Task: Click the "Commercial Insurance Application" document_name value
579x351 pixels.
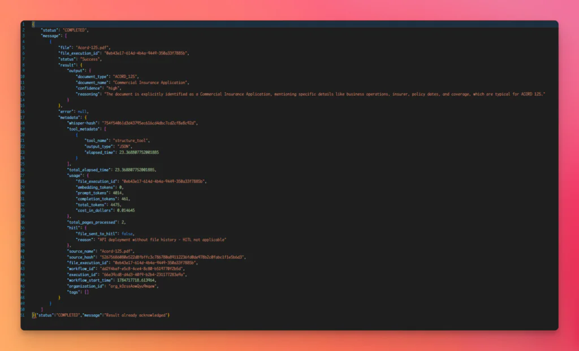Action: click(150, 83)
